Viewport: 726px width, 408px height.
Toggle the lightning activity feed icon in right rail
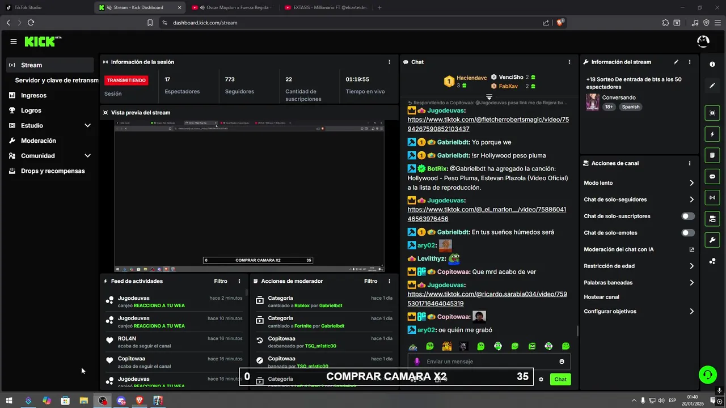pos(712,134)
